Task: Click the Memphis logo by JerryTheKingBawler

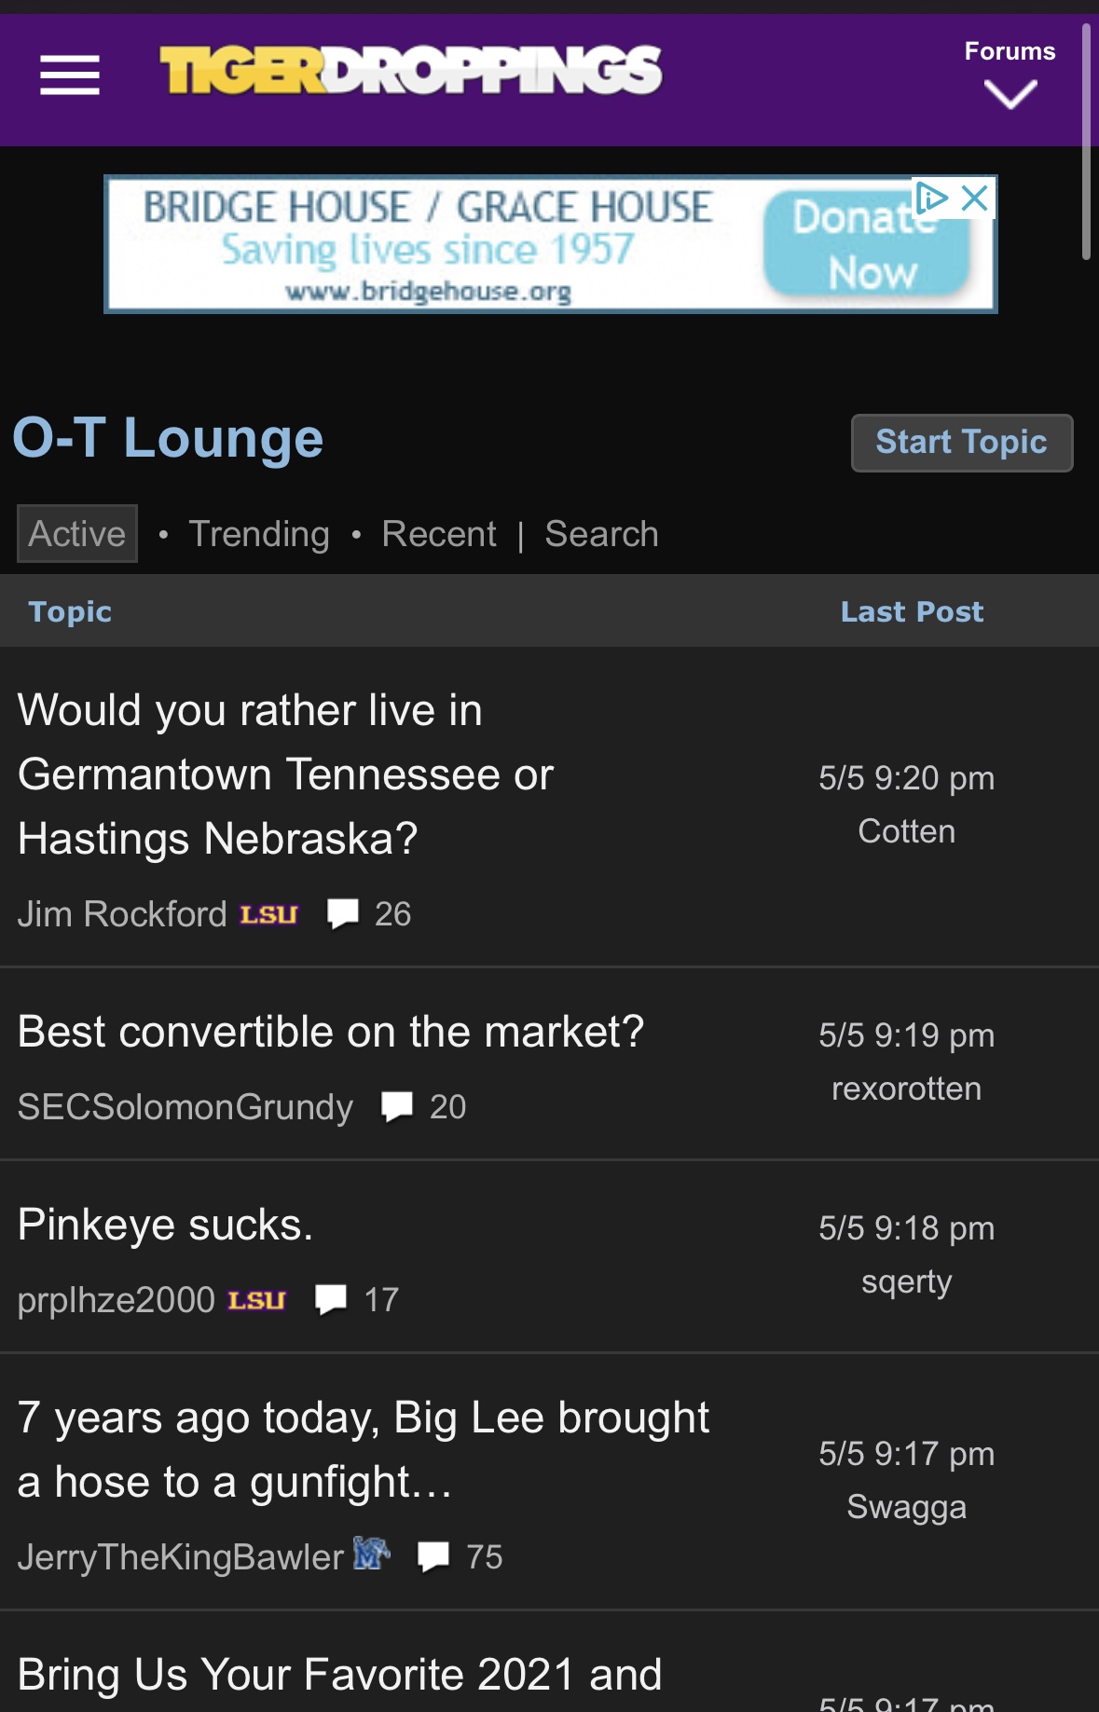Action: (371, 1554)
